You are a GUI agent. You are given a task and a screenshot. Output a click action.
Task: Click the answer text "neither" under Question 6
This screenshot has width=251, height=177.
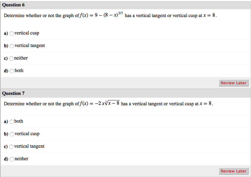coord(21,58)
